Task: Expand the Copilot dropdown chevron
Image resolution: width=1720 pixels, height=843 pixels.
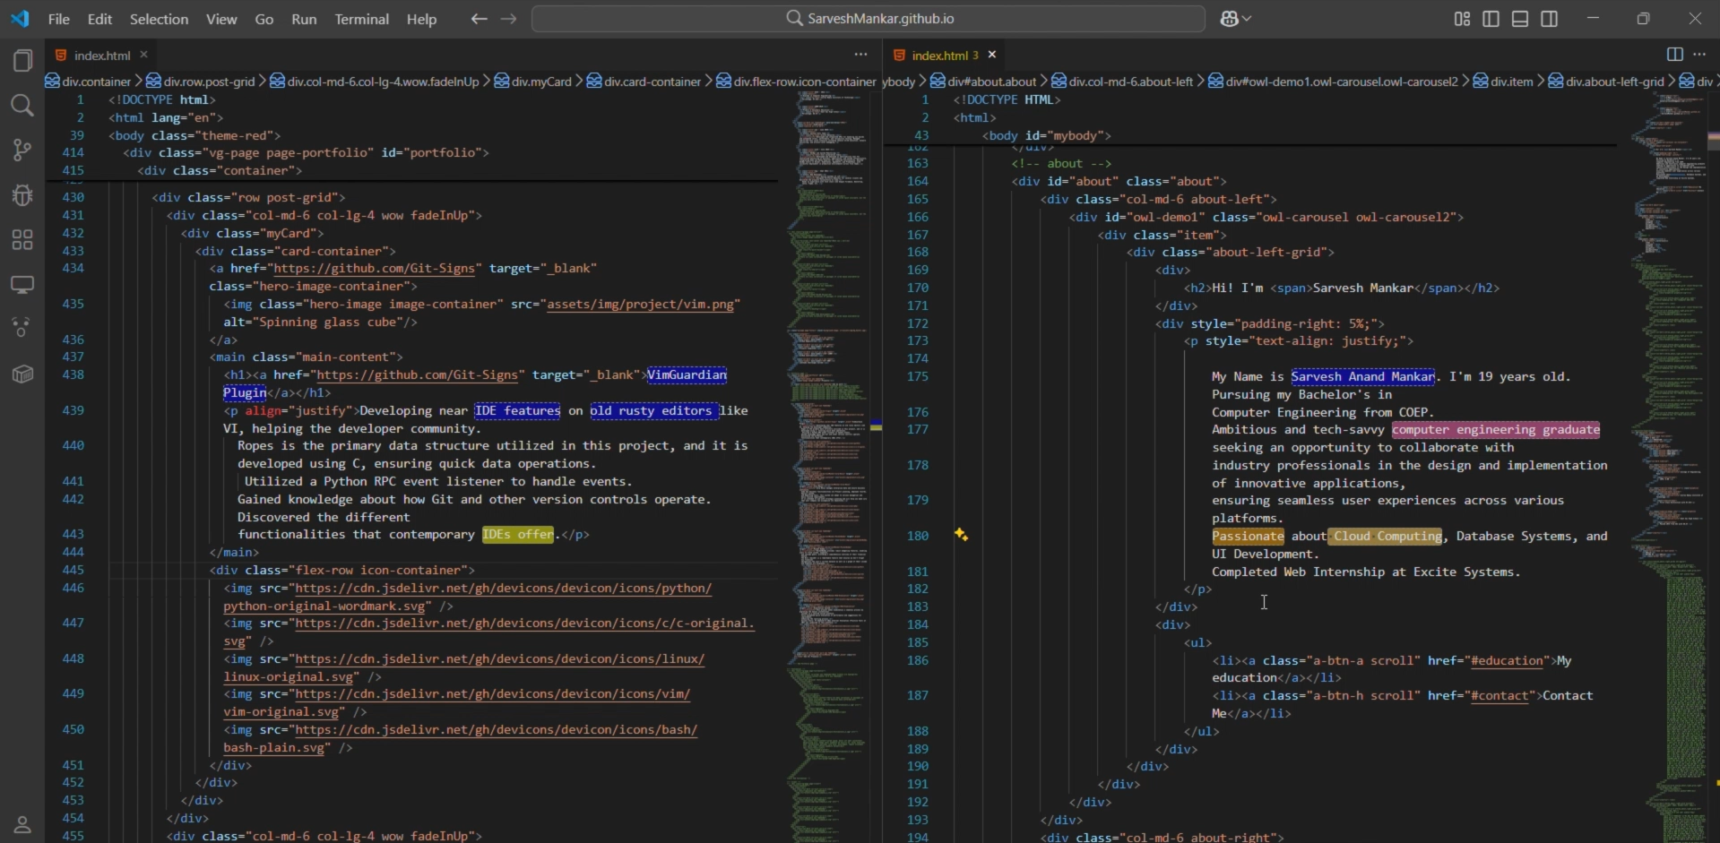Action: (1247, 19)
